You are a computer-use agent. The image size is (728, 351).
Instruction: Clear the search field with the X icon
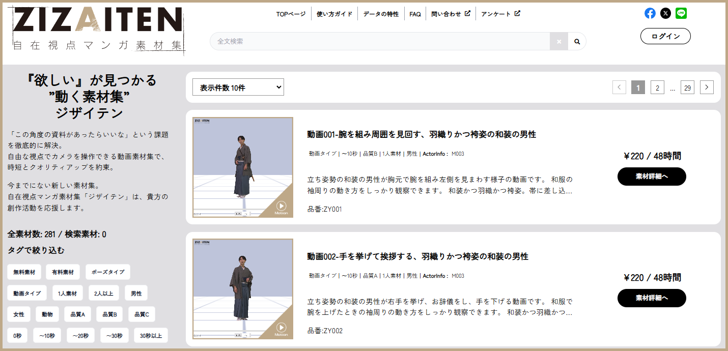558,41
